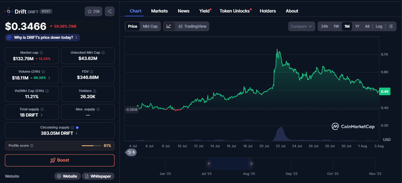Grab the left timeline range handle
Viewport: 402px width, 183px height.
click(209, 163)
